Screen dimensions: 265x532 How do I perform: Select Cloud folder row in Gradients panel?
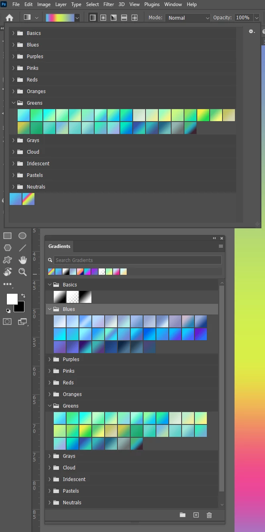[132, 467]
